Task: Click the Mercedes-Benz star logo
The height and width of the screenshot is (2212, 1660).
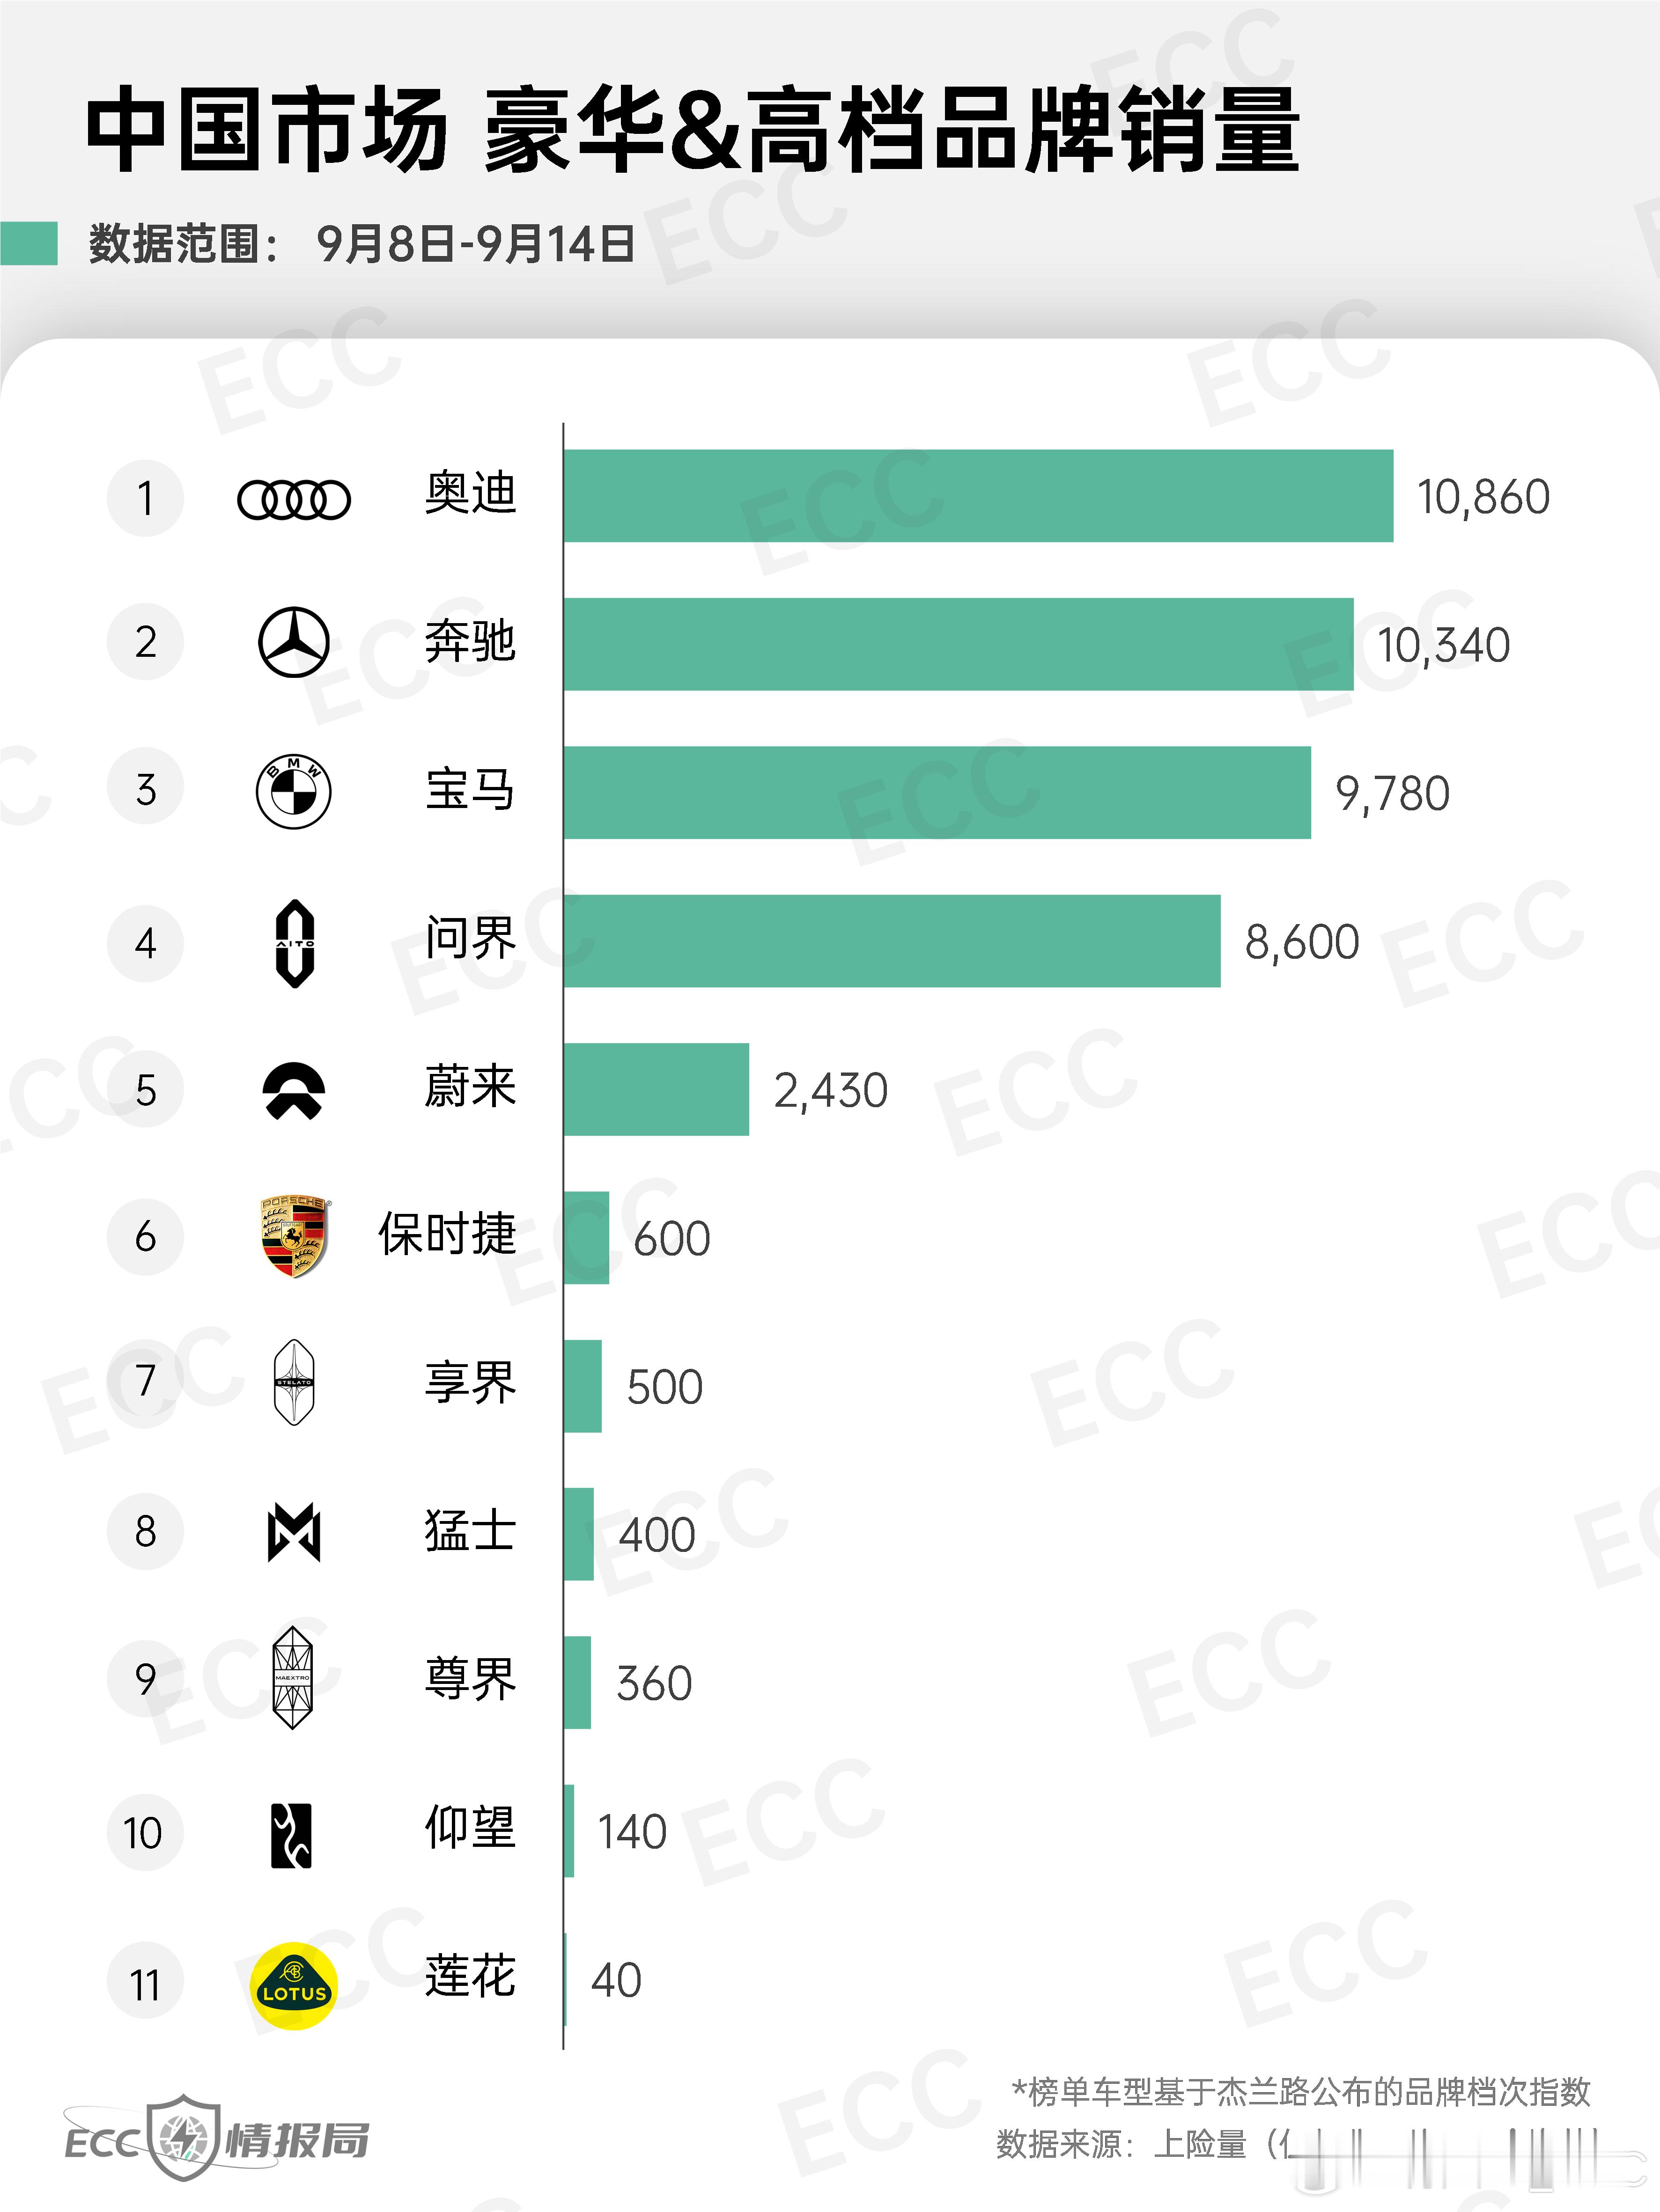Action: coord(293,642)
